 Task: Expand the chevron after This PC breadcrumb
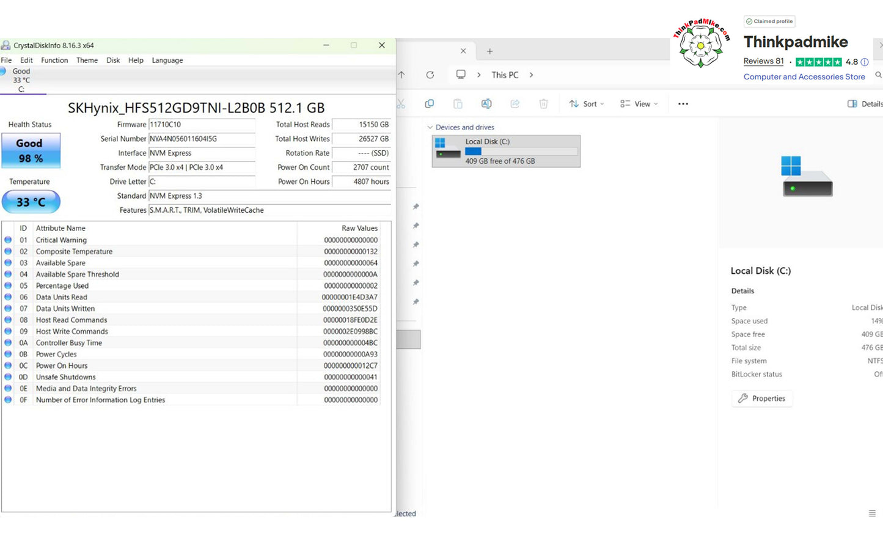point(531,75)
